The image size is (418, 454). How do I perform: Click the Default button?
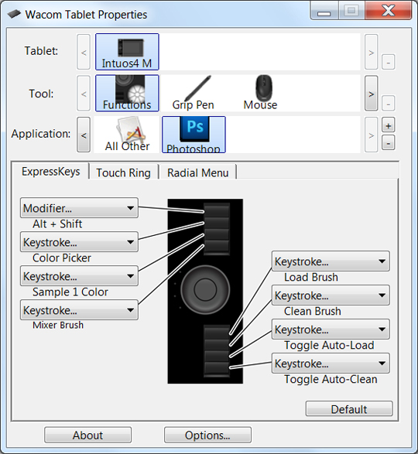point(349,409)
